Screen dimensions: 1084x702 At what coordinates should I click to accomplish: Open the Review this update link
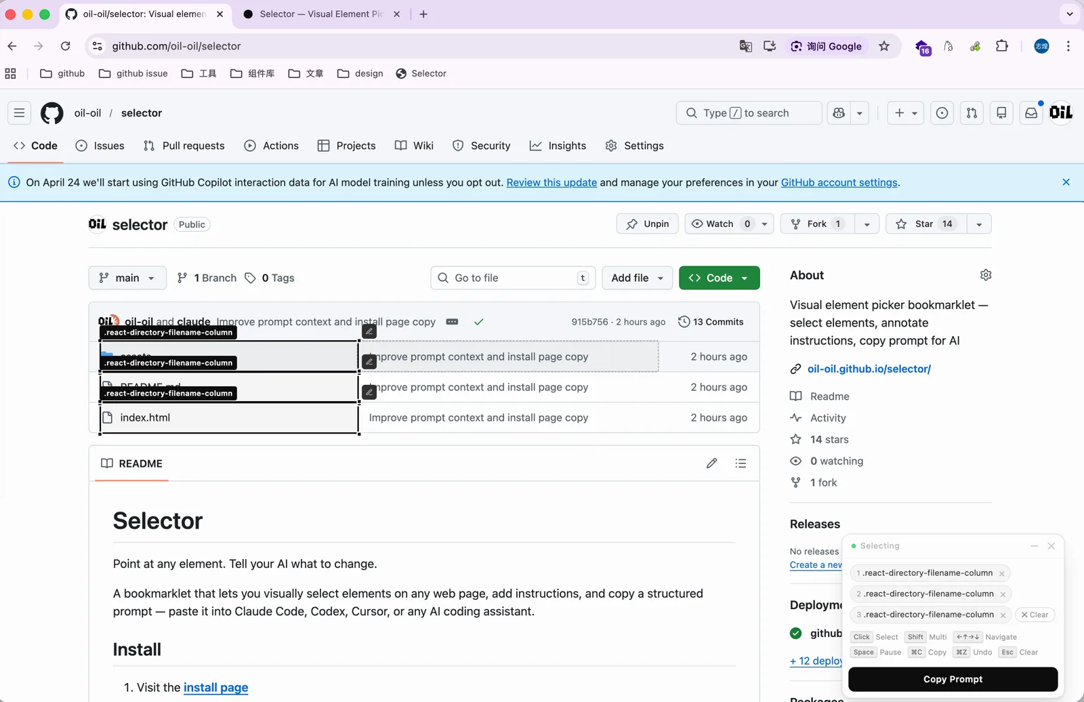[x=551, y=182]
